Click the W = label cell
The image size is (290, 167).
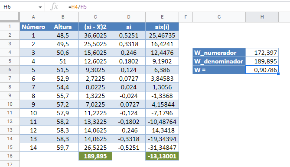[219, 70]
